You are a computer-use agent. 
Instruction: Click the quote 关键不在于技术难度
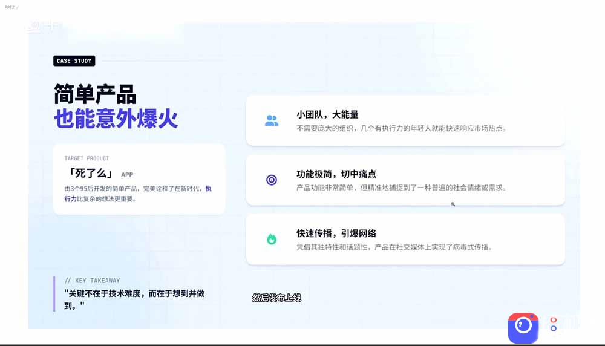point(134,299)
